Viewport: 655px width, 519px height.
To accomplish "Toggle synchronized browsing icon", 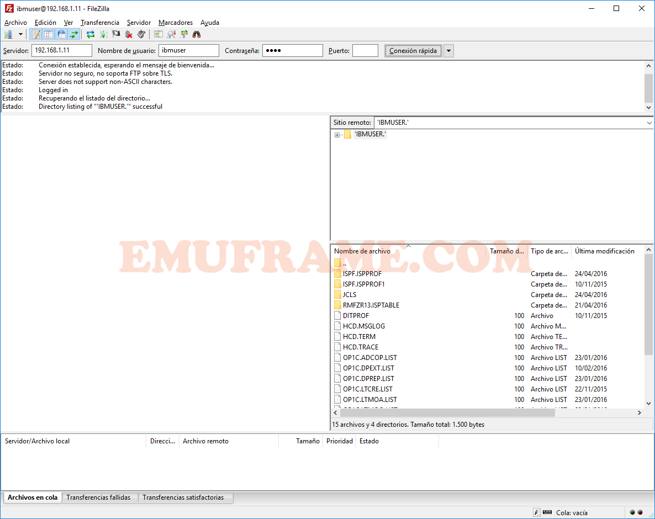I will [x=184, y=34].
